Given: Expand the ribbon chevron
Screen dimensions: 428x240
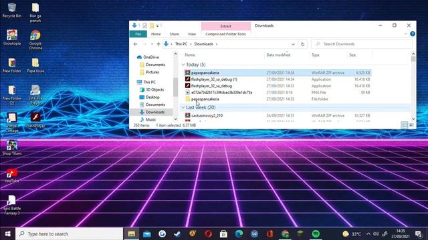Looking at the screenshot, I should point(406,34).
